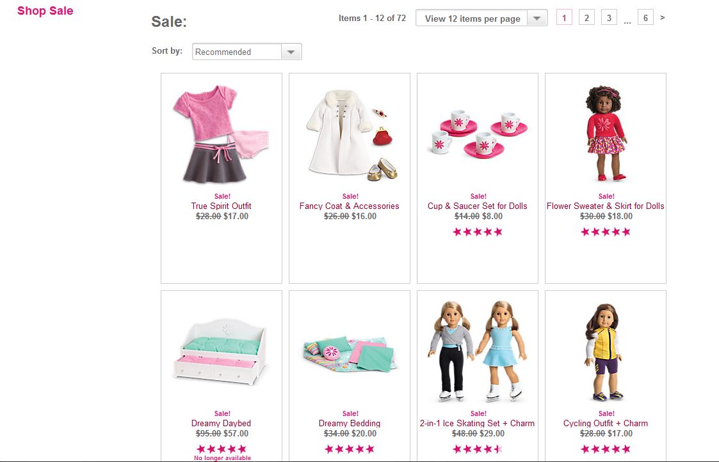Open the View 12 items per page dropdown
Viewport: 719px width, 462px height.
(x=481, y=19)
